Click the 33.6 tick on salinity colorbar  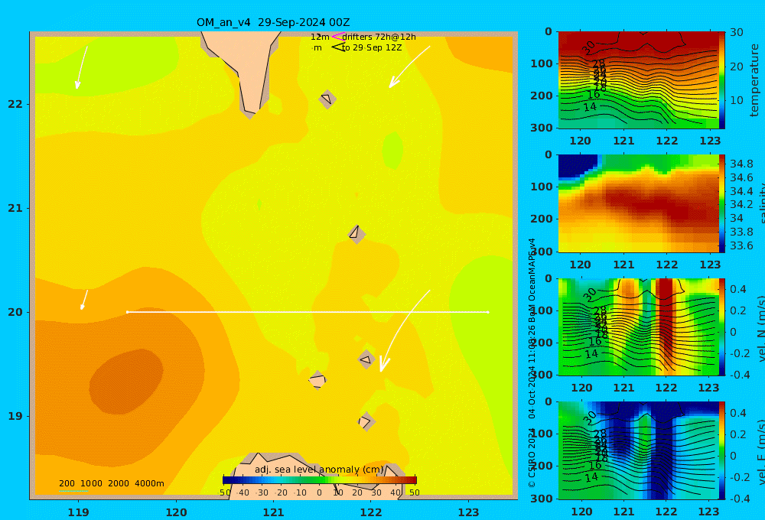(741, 245)
